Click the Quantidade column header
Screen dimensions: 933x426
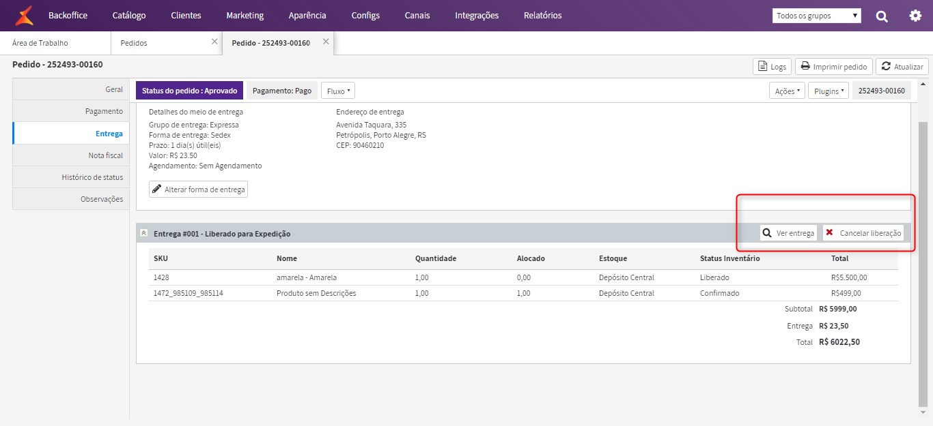coord(436,258)
